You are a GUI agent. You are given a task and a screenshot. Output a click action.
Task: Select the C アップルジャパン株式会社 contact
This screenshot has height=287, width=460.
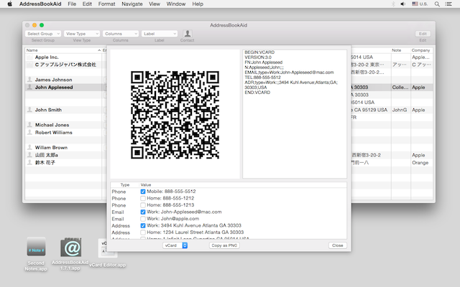65,65
